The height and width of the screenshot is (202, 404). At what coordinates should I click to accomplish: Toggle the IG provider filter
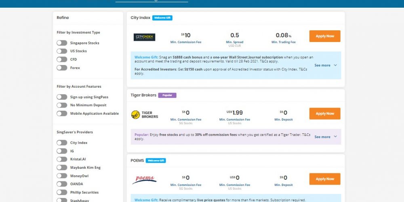[x=62, y=151]
